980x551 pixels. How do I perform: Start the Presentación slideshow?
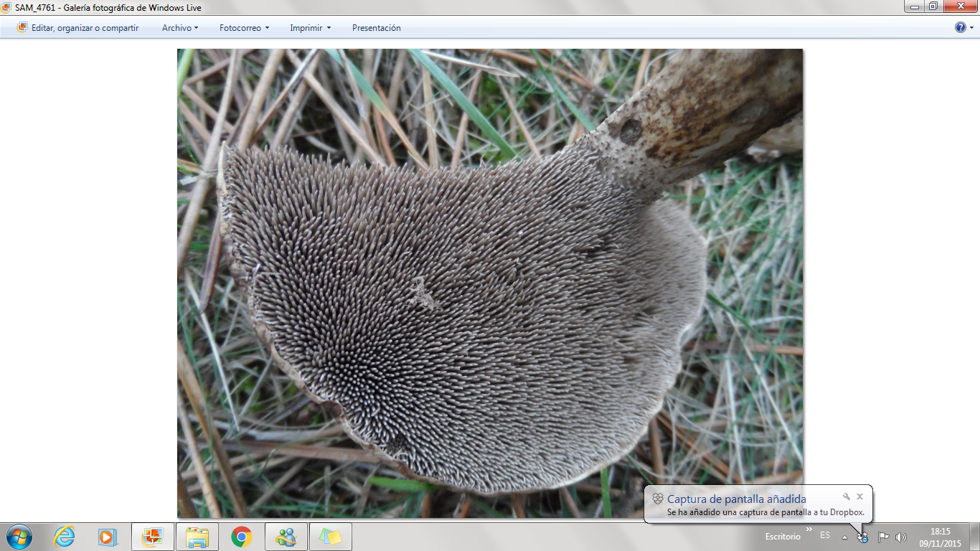point(376,28)
